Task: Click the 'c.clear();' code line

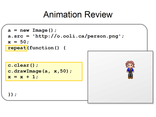Action: click(23, 65)
